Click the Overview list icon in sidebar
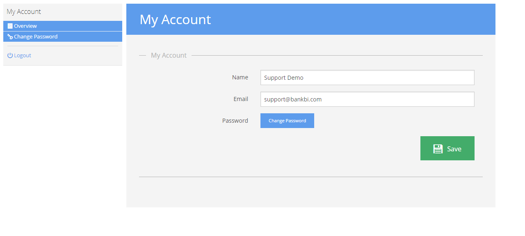The width and height of the screenshot is (525, 236). (10, 26)
